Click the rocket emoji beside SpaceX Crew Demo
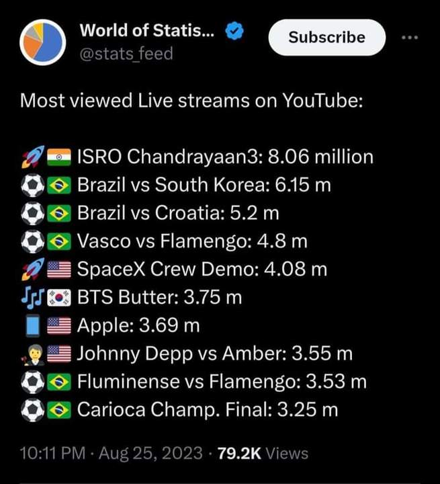 point(33,269)
